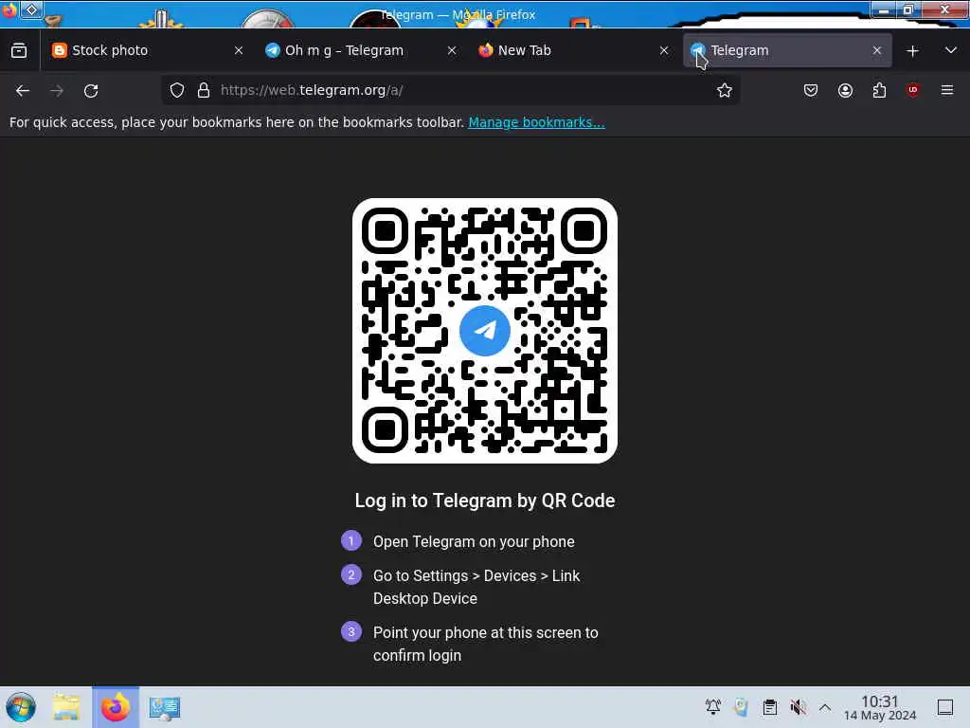Expand hidden system tray icons arrow
This screenshot has width=970, height=728.
click(x=825, y=707)
